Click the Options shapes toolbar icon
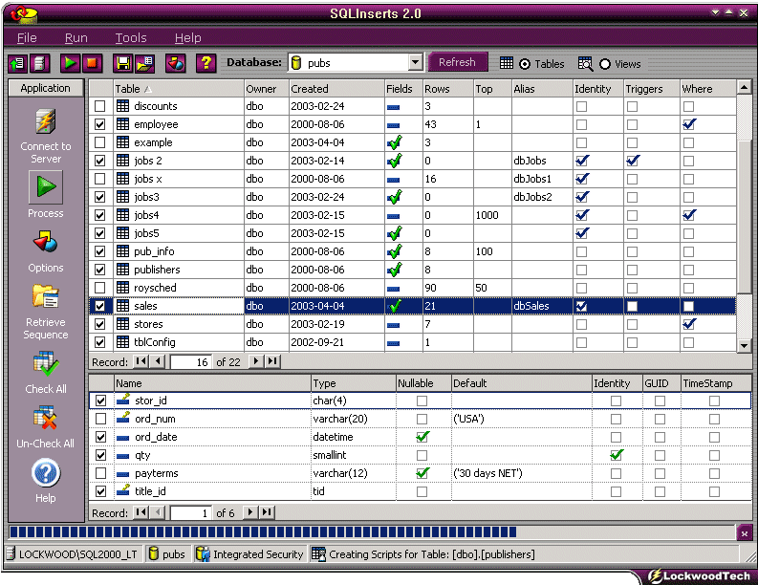 (176, 63)
